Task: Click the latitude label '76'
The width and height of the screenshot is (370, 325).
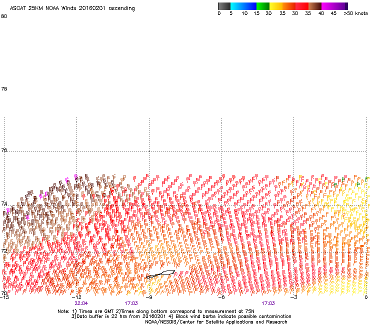Action: coord(4,150)
